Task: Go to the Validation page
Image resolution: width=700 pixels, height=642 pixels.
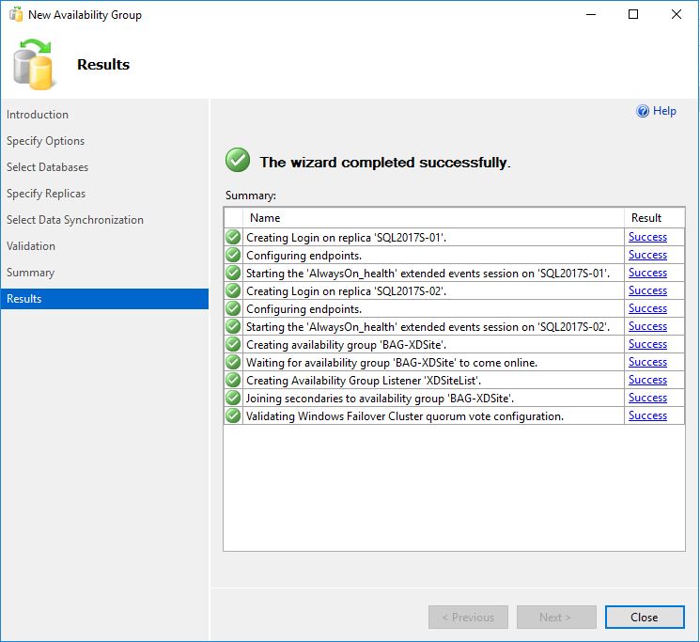Action: pyautogui.click(x=31, y=246)
